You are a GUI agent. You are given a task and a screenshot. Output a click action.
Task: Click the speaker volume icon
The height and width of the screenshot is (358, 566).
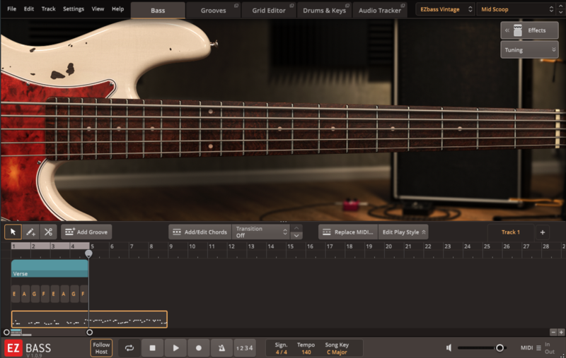449,347
